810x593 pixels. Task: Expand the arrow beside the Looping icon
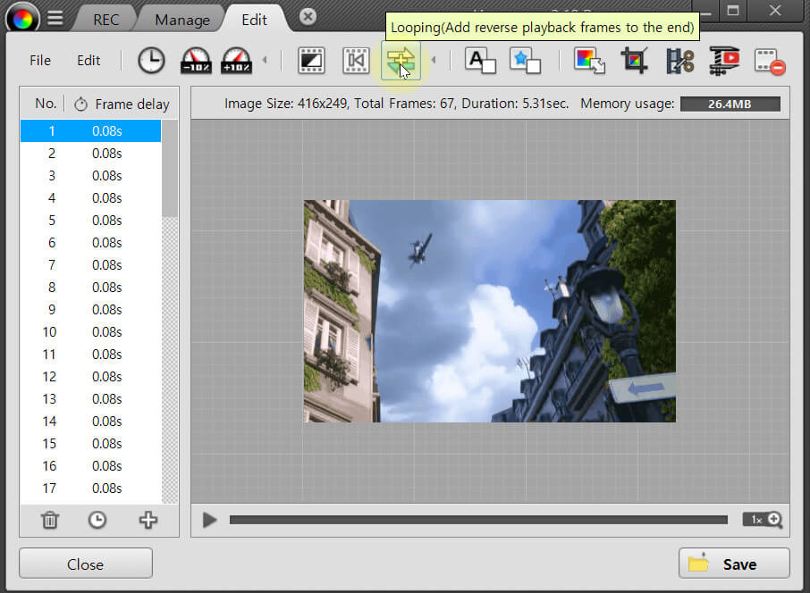434,61
